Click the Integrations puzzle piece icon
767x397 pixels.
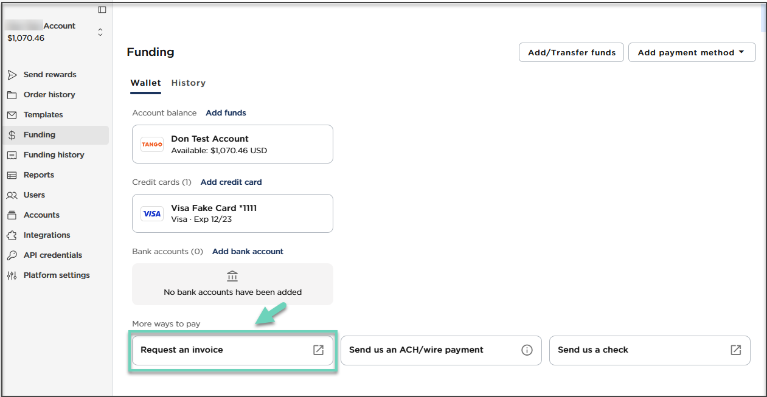(12, 235)
